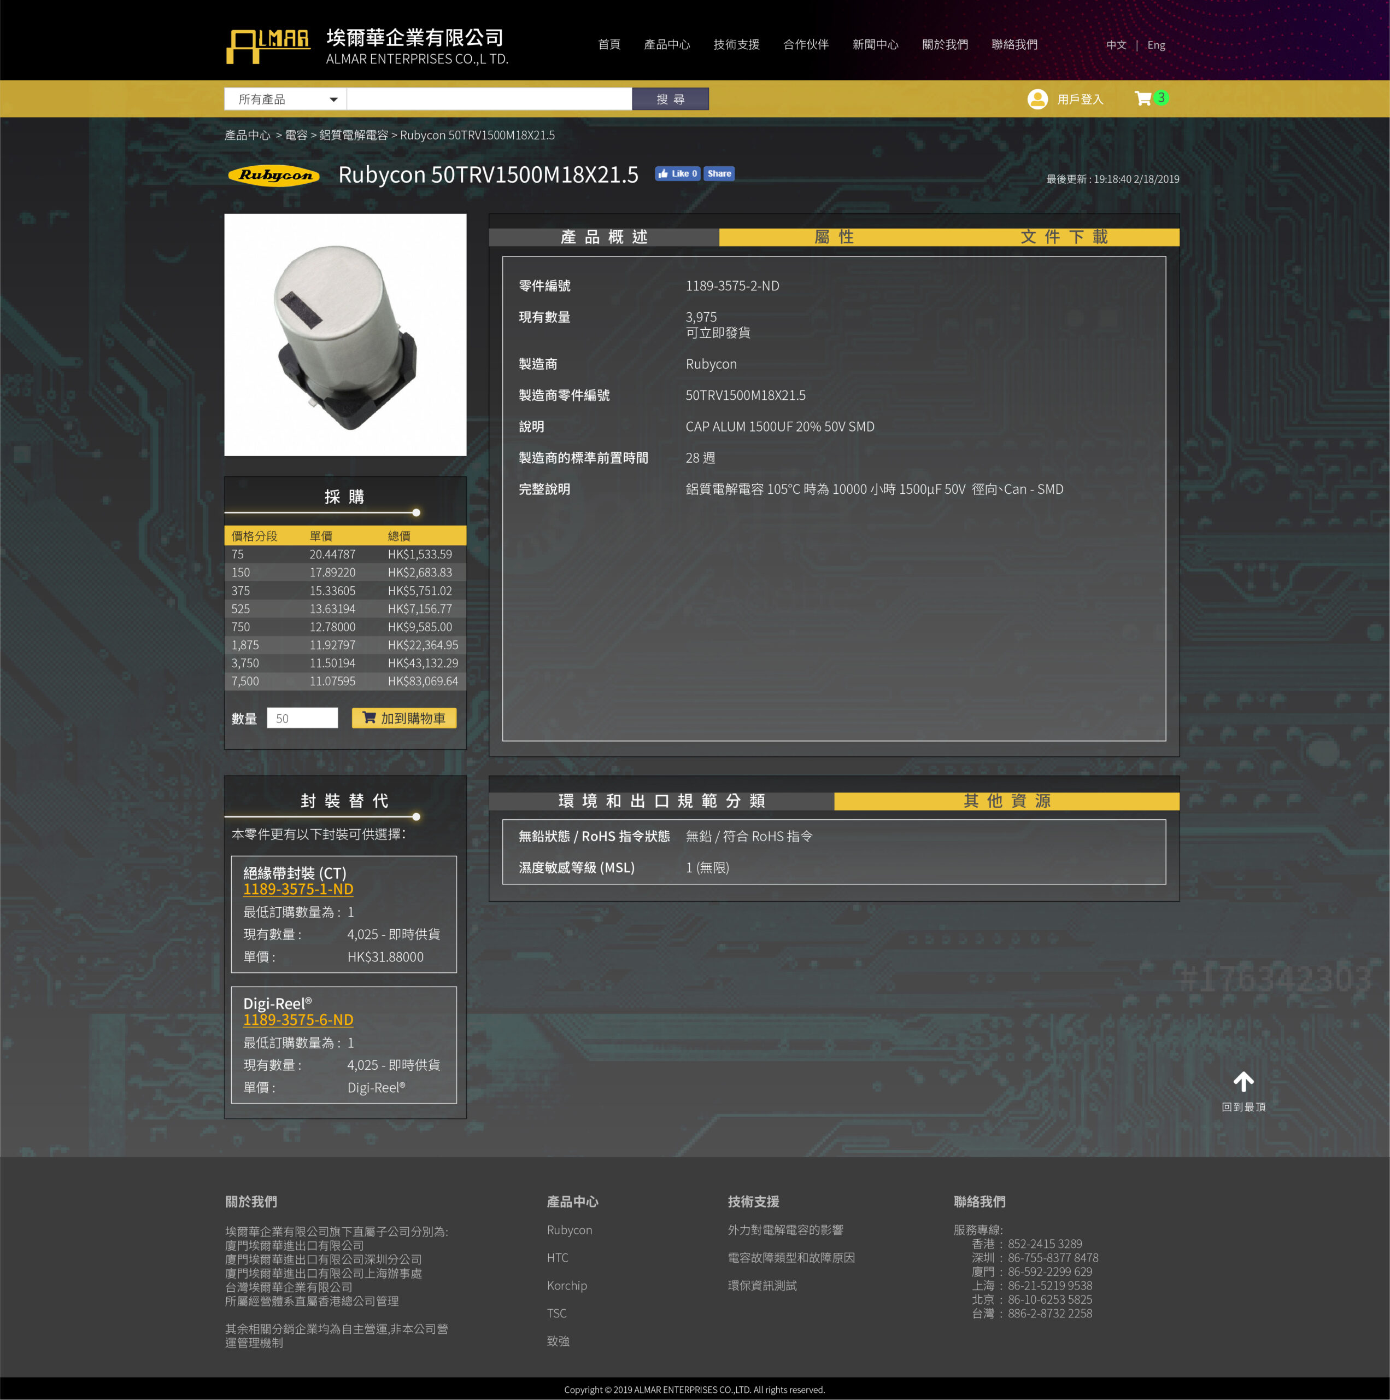Open the 所有產品 category dropdown

(285, 100)
